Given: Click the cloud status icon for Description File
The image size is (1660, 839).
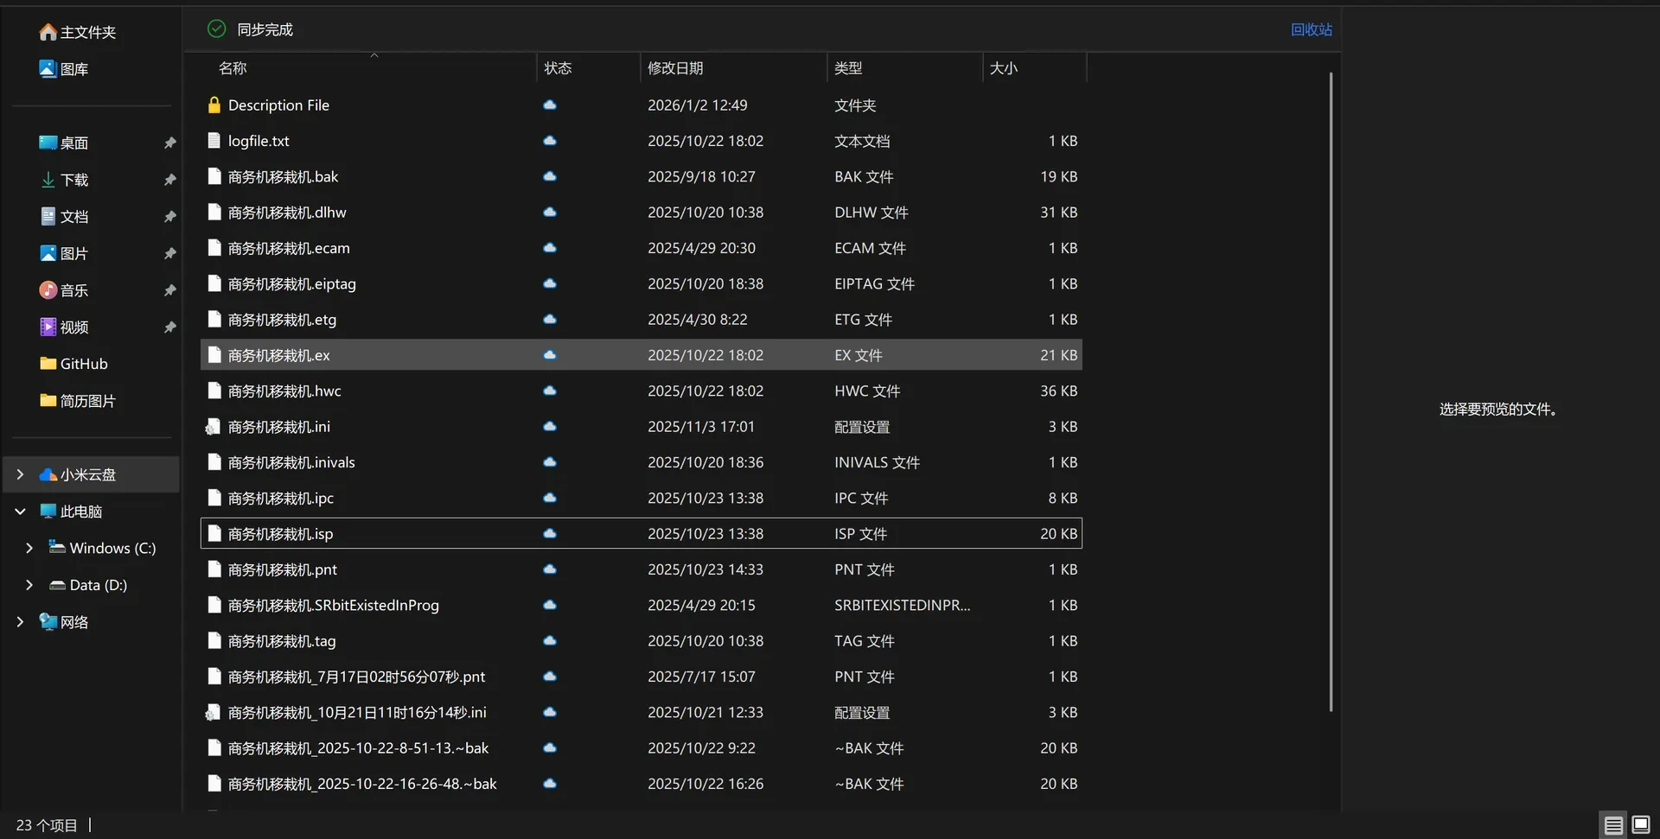Looking at the screenshot, I should tap(550, 105).
